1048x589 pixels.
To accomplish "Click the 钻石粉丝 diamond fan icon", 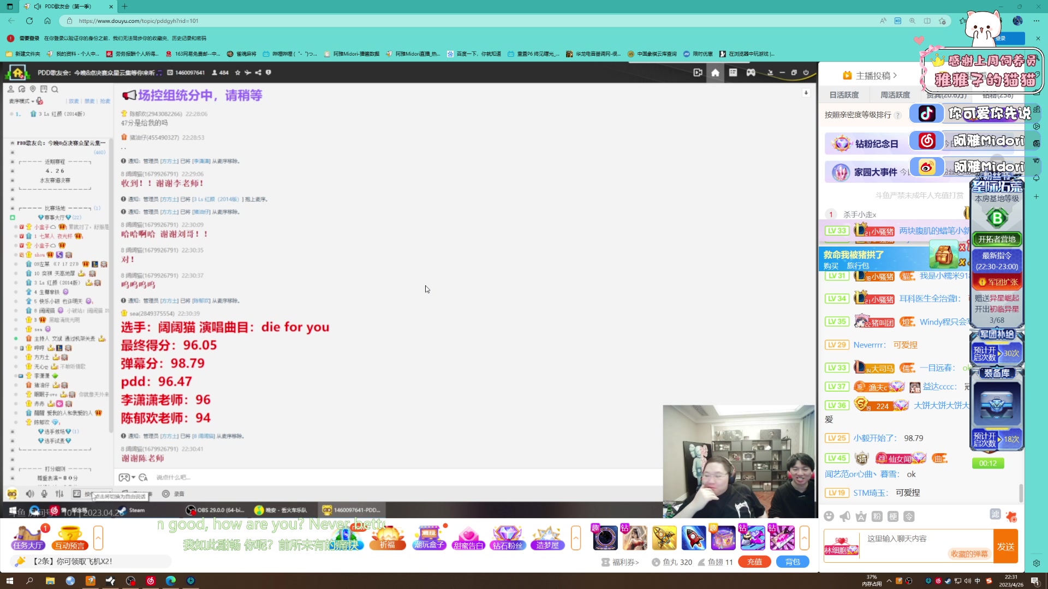I will (507, 537).
